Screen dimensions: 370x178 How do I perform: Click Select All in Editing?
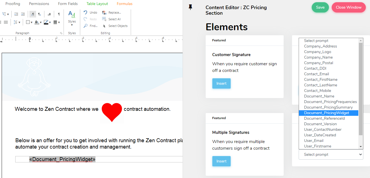[112, 19]
